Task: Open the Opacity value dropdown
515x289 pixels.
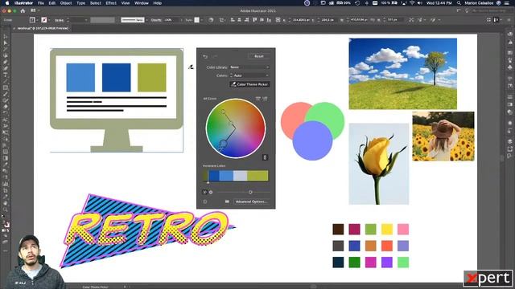Action: coord(181,20)
